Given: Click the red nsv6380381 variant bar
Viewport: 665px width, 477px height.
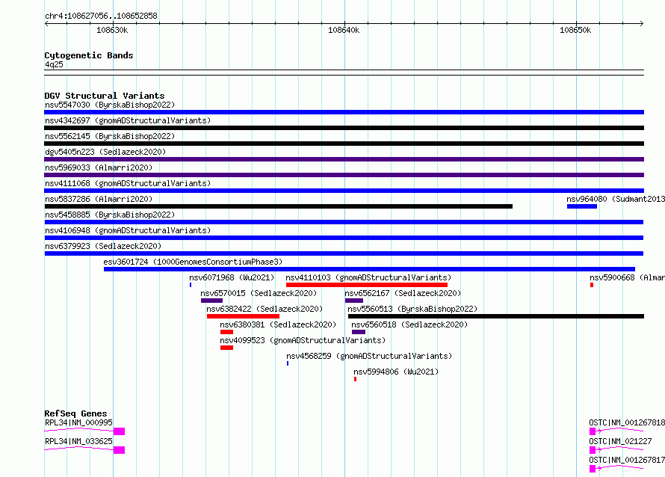Looking at the screenshot, I should (227, 332).
